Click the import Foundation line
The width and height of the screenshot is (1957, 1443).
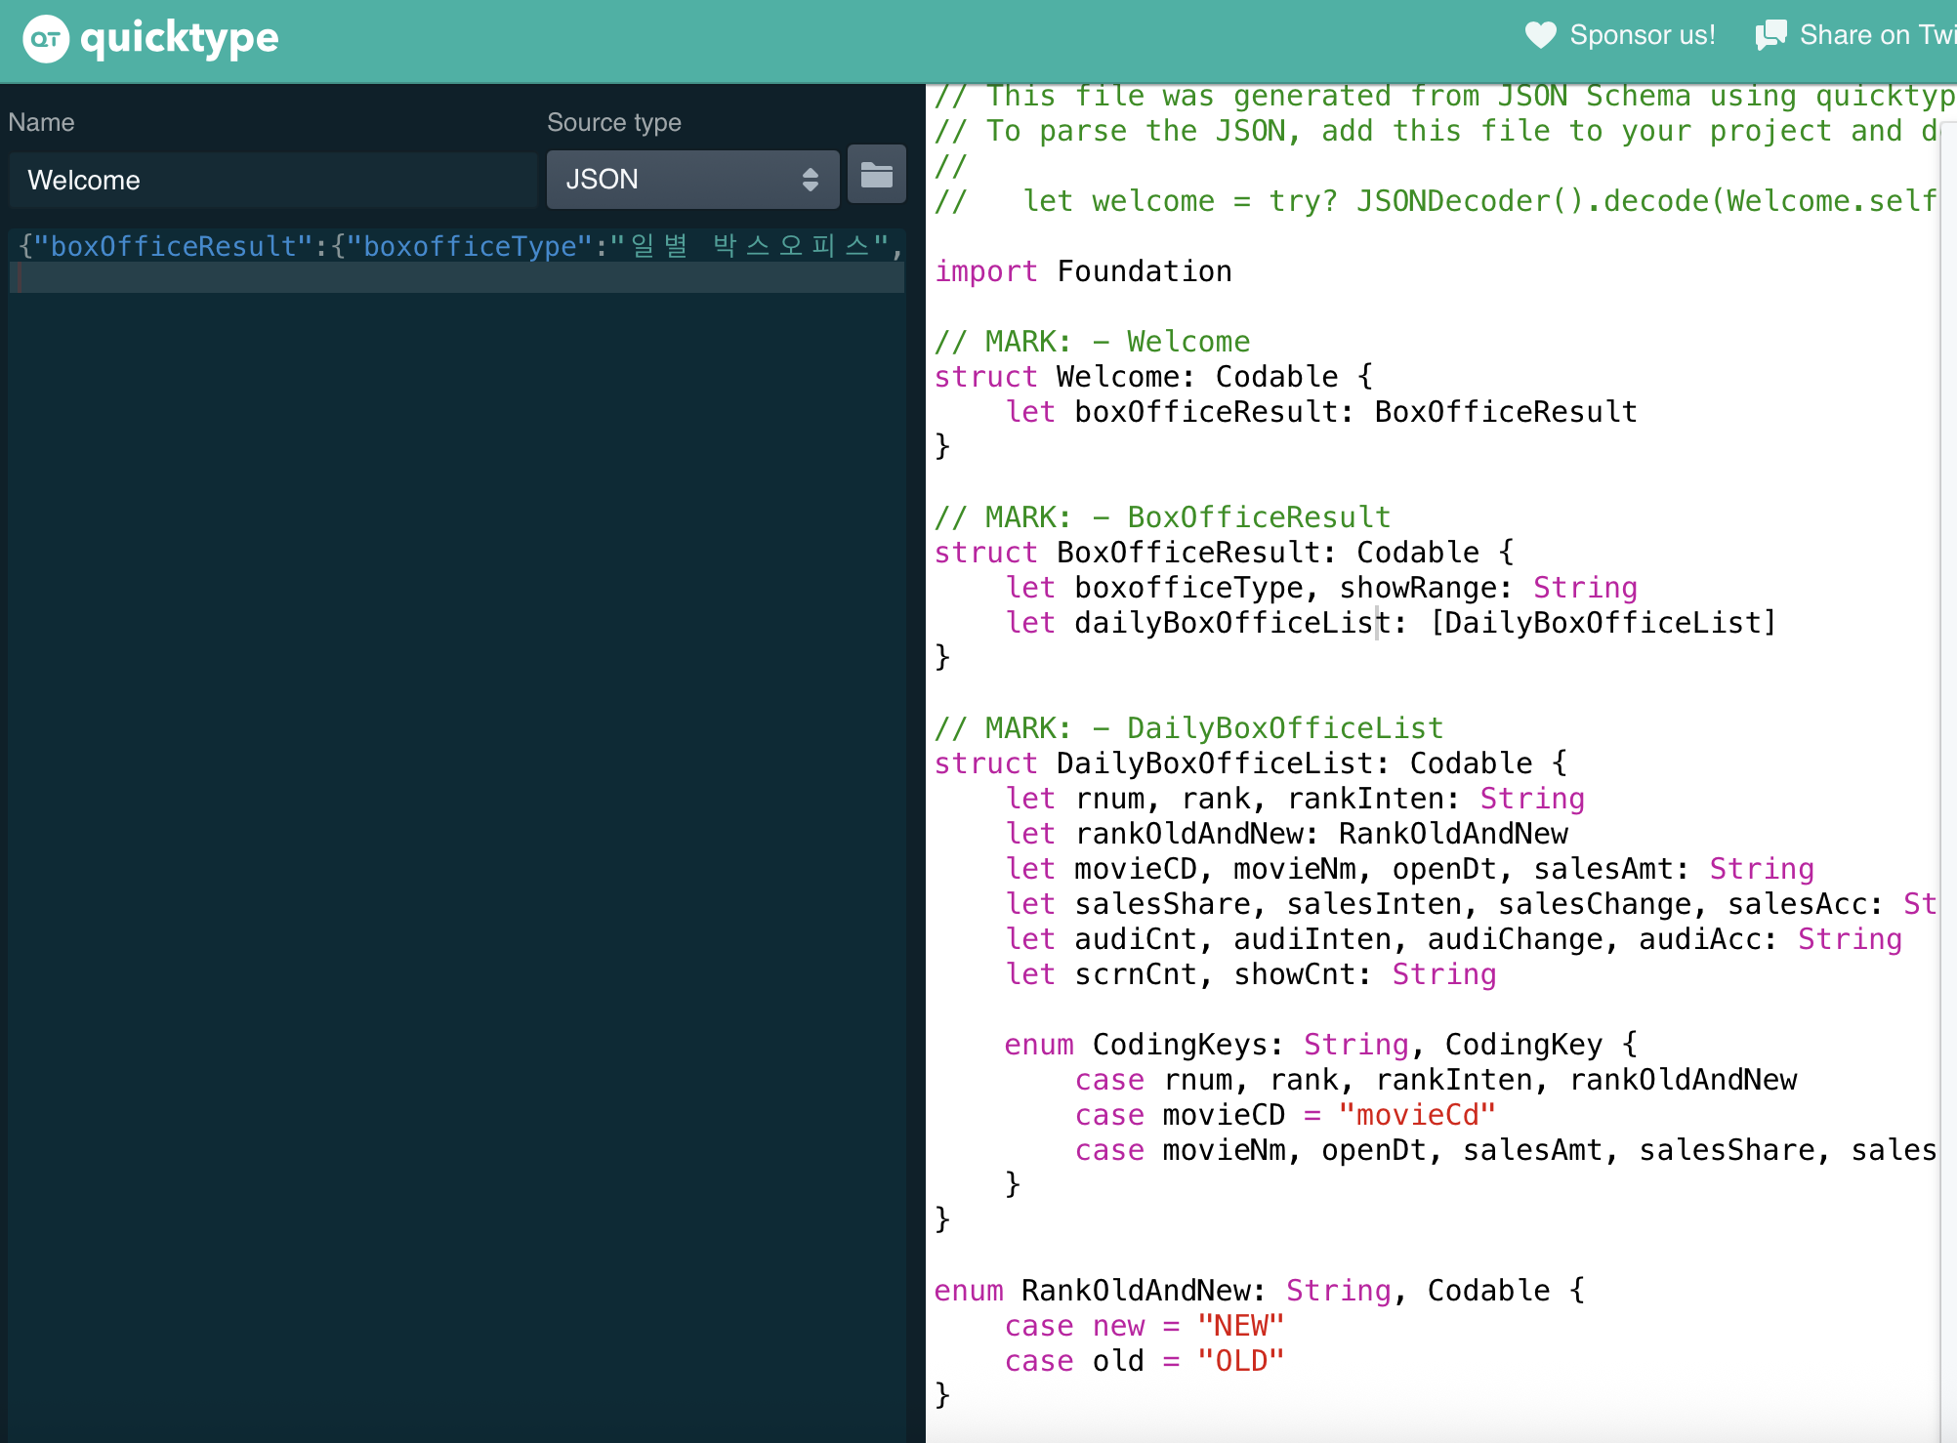(1083, 271)
